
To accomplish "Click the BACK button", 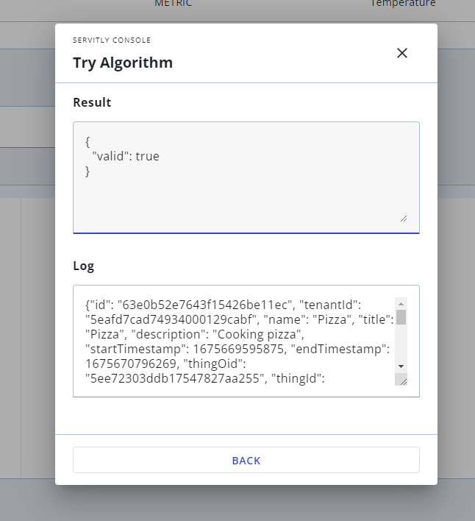I will click(246, 460).
